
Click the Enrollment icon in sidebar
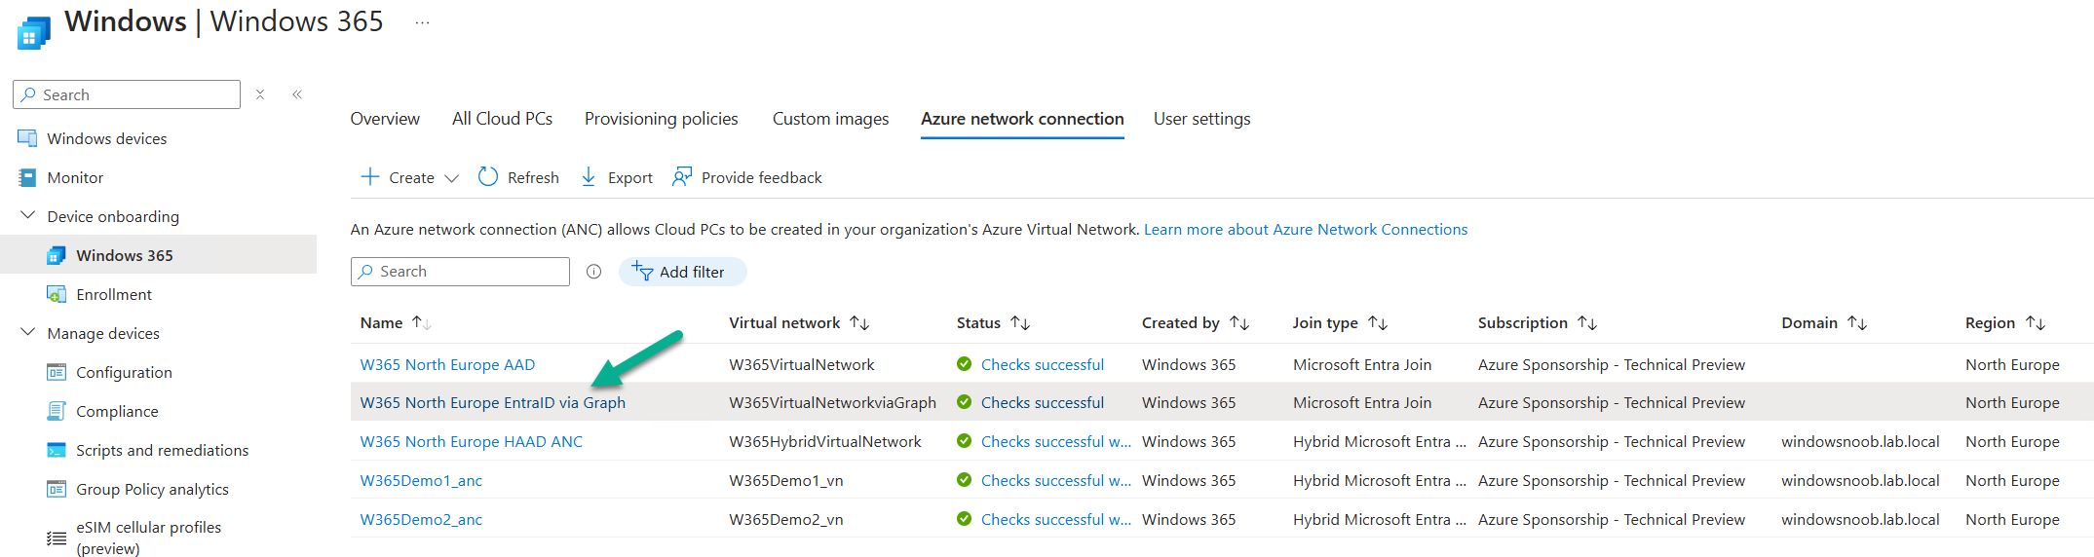[x=57, y=294]
